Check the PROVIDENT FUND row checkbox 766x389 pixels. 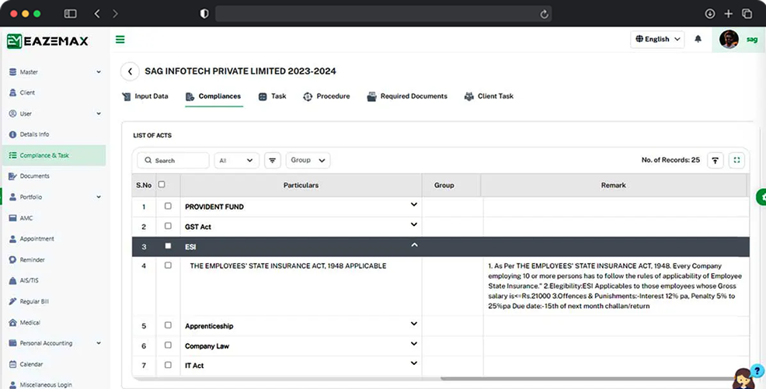point(168,206)
